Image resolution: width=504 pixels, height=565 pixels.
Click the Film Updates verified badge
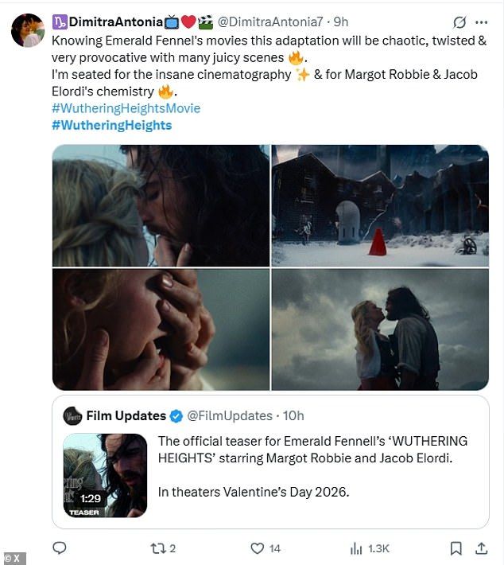tap(176, 416)
